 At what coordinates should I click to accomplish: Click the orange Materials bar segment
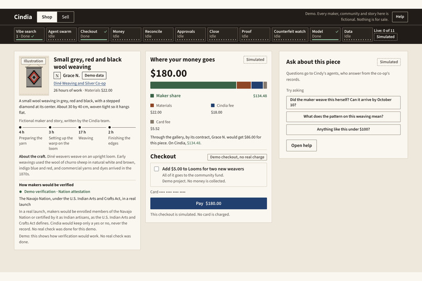point(243,85)
